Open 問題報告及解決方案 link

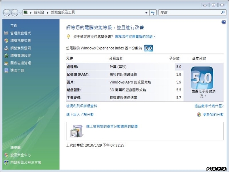pos(26,162)
